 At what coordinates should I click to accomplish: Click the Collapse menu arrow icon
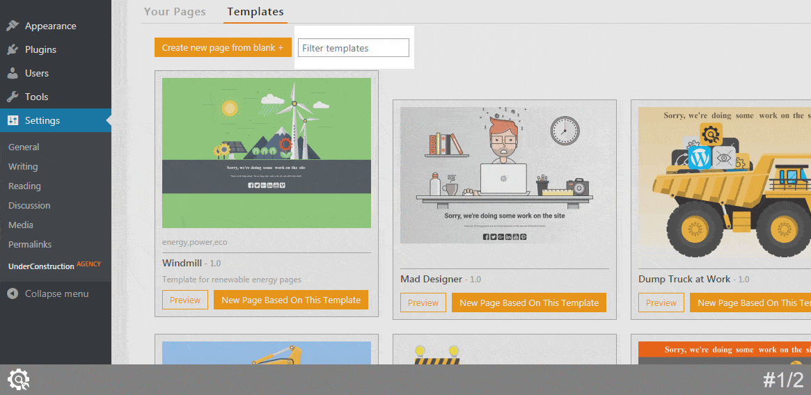(13, 293)
